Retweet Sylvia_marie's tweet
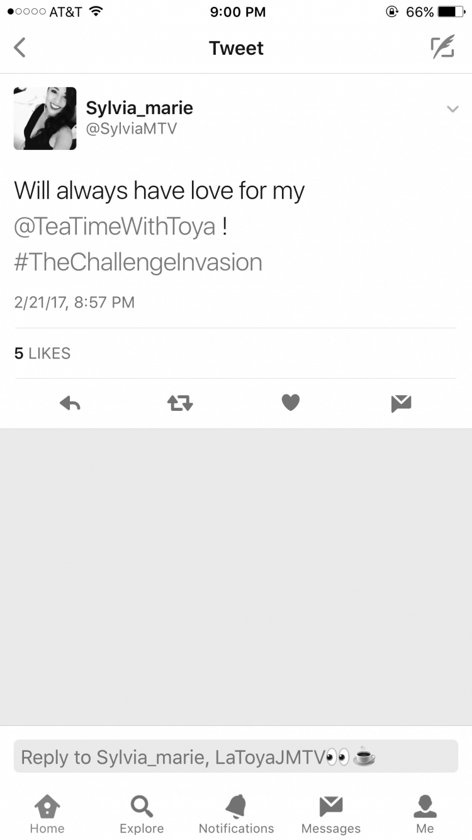This screenshot has height=840, width=472. point(180,403)
